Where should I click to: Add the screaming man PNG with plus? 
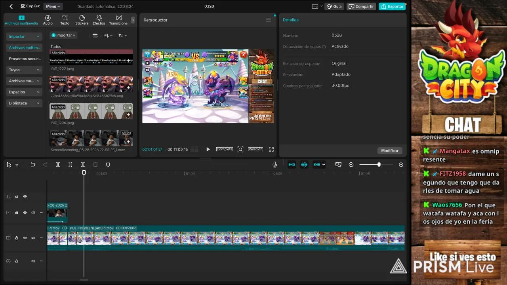(x=128, y=88)
